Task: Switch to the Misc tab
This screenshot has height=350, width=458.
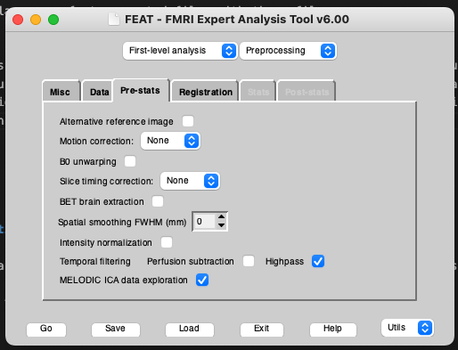Action: point(61,92)
